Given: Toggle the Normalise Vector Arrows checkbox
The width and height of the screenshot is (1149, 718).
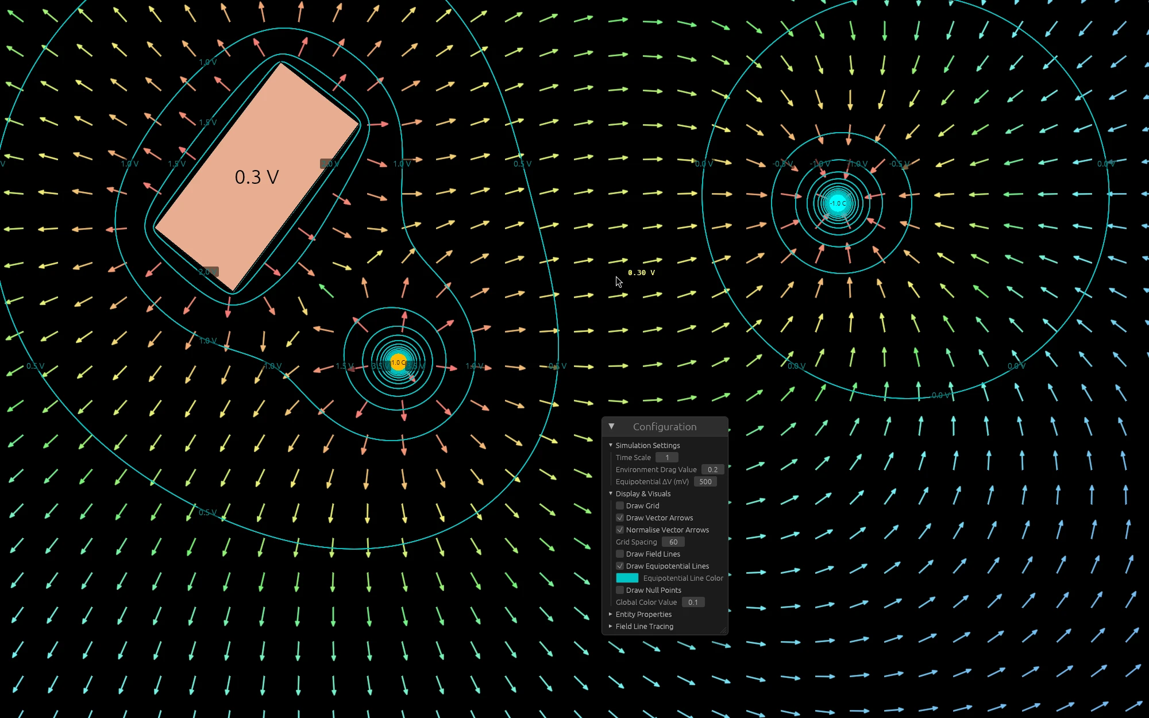Looking at the screenshot, I should coord(620,530).
